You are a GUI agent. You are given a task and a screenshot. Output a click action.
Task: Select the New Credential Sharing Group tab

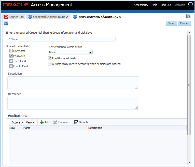pos(97,17)
